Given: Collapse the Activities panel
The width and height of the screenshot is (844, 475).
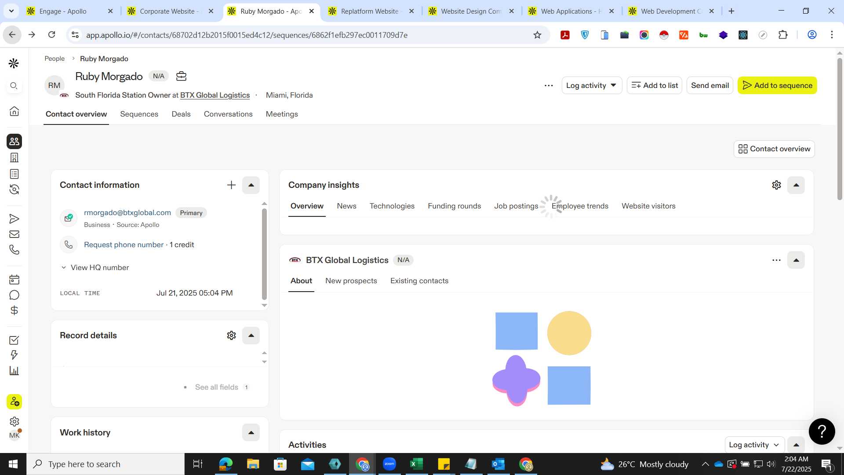Looking at the screenshot, I should (x=796, y=445).
